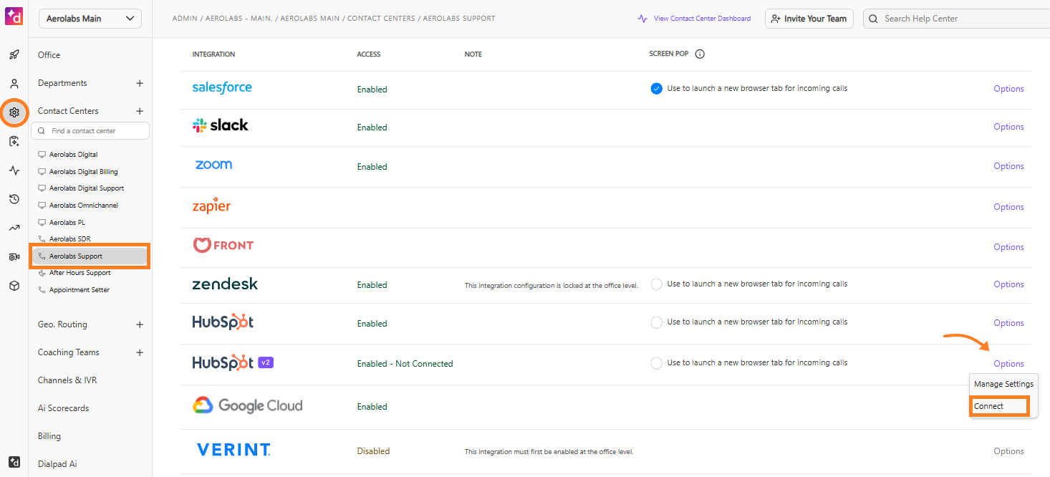Open Ai Scorecards section
The height and width of the screenshot is (477, 1050).
point(64,408)
